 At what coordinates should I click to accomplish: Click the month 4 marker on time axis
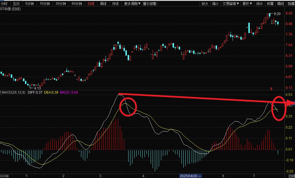(x=143, y=176)
